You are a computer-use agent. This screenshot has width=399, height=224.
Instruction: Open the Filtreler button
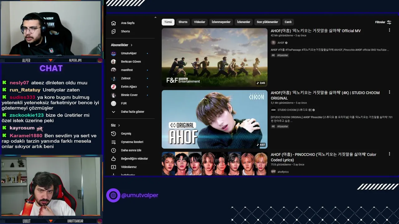click(383, 22)
